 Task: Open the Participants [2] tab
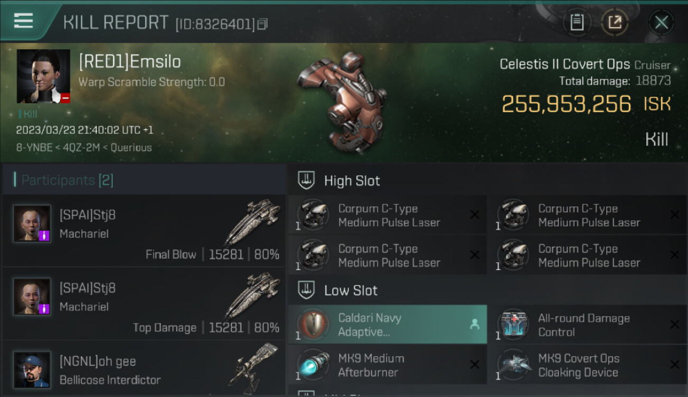tap(67, 180)
